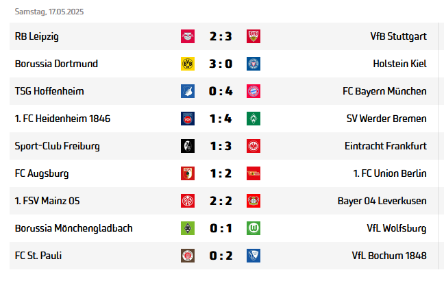444x281 pixels.
Task: Click the 1. FC Union Berlin logo
Action: tap(254, 173)
